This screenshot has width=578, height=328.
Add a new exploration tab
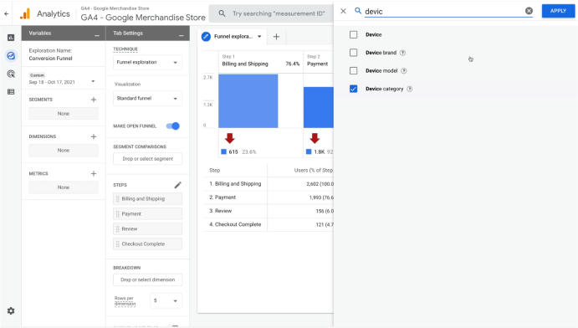(276, 37)
